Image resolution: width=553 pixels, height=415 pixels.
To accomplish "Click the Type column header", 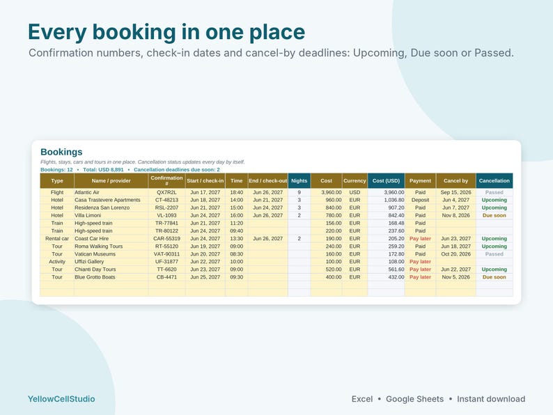I will [57, 180].
